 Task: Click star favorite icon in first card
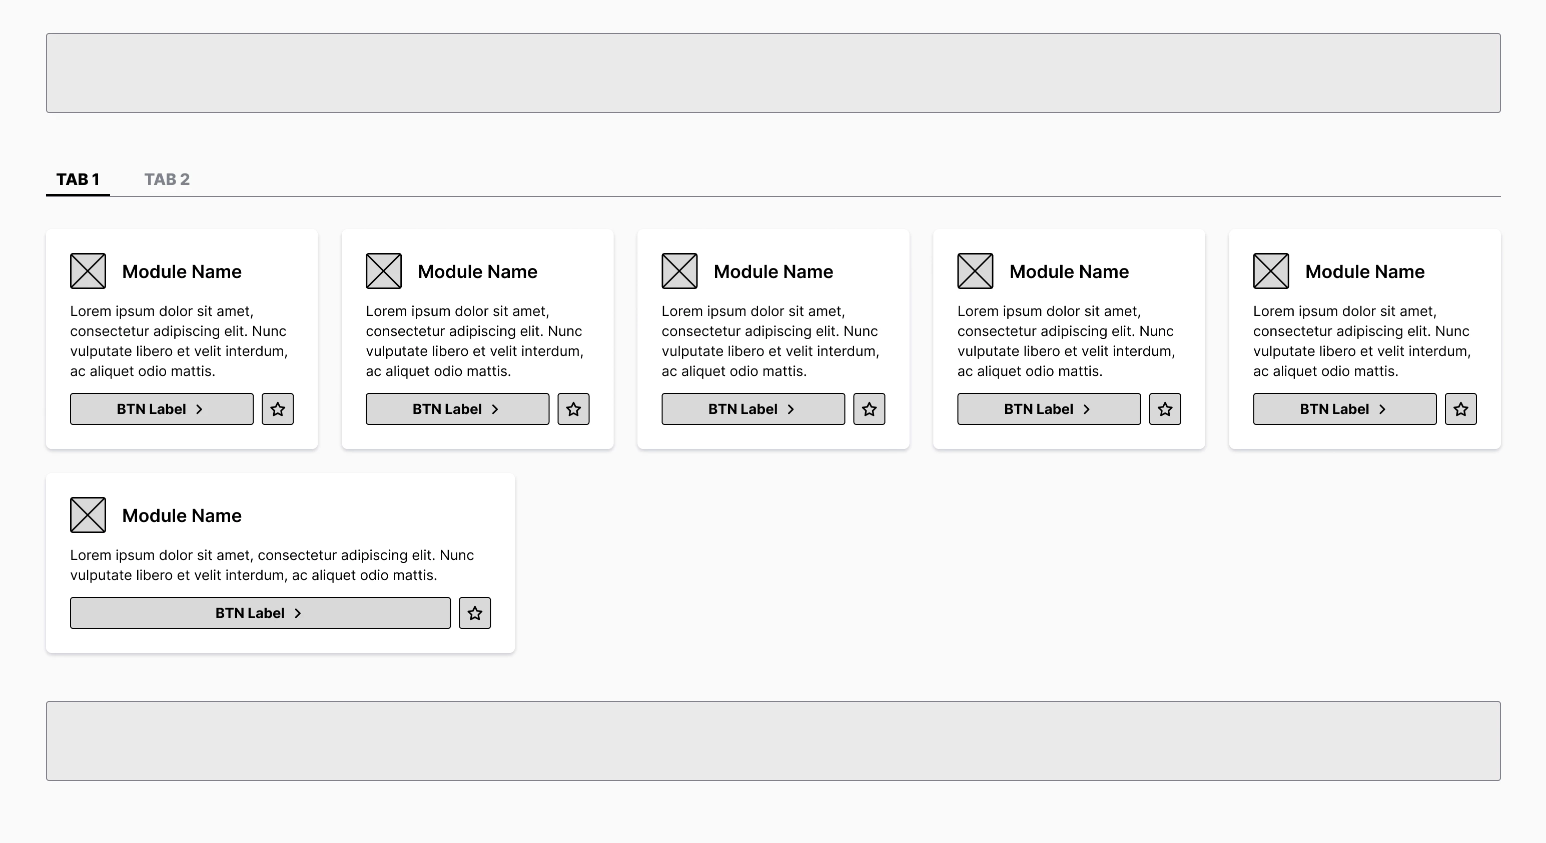[277, 409]
